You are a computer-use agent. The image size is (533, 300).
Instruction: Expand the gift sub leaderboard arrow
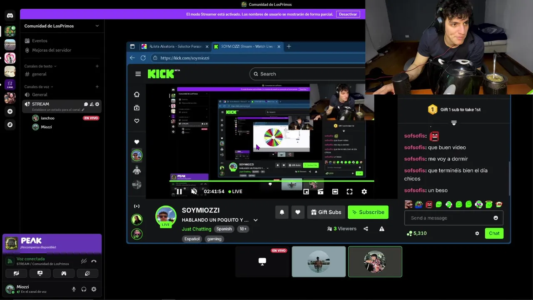pyautogui.click(x=454, y=123)
